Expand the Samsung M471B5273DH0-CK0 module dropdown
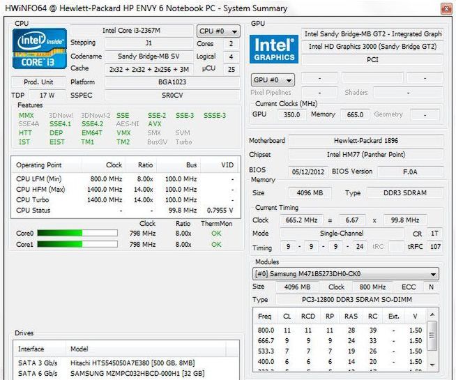456x380 pixels. point(346,273)
